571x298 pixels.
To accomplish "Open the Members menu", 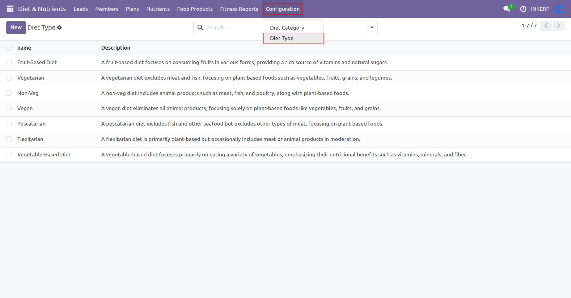I will [107, 9].
